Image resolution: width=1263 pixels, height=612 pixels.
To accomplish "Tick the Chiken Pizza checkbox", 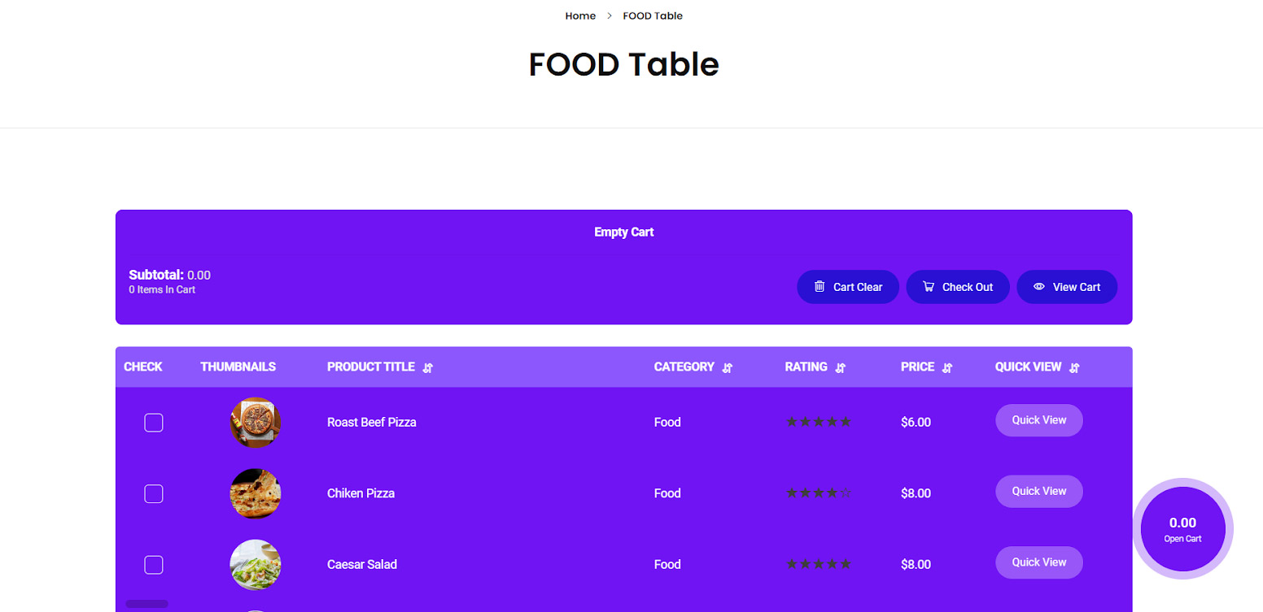I will click(154, 493).
